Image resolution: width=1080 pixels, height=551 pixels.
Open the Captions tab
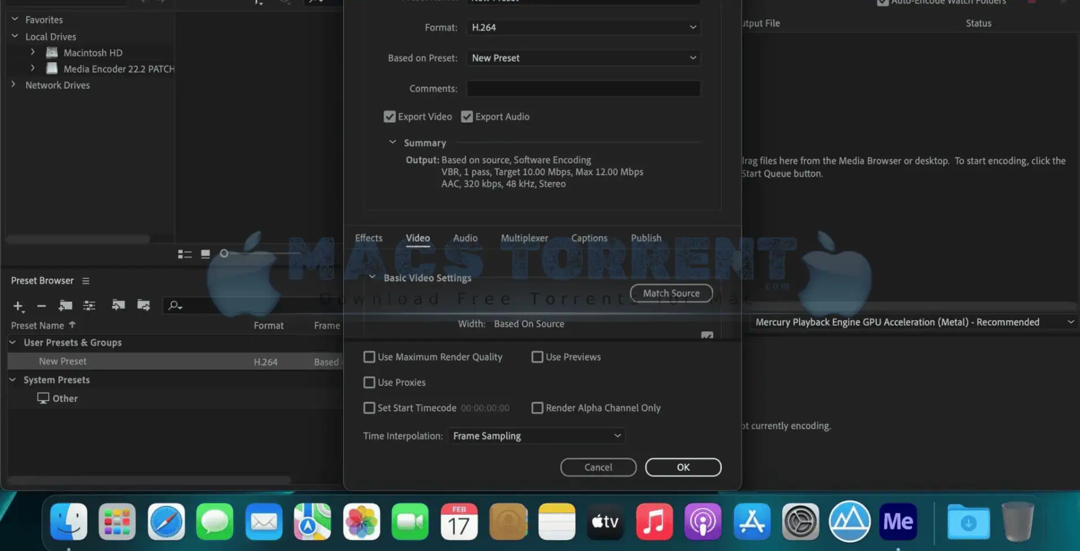click(x=589, y=238)
